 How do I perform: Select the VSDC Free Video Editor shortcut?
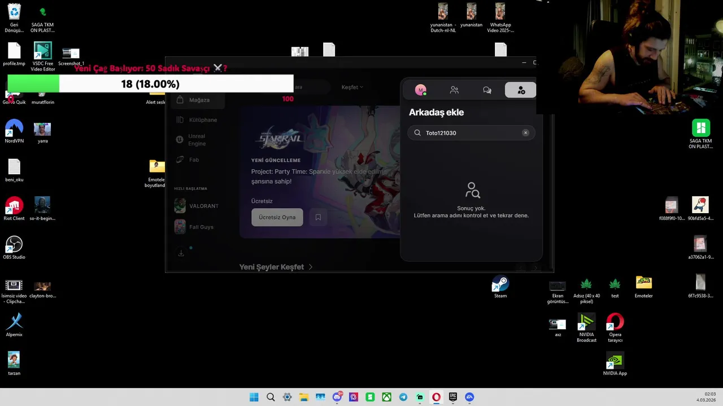[43, 56]
